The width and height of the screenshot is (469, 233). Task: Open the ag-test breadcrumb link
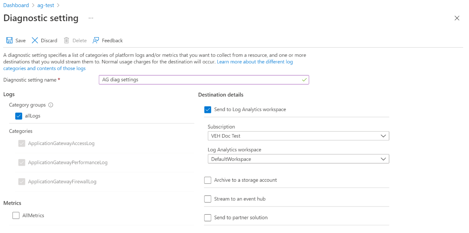coord(45,5)
